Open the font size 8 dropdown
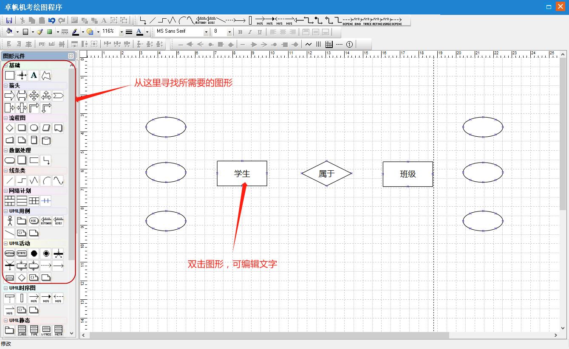The image size is (569, 349). tap(229, 32)
